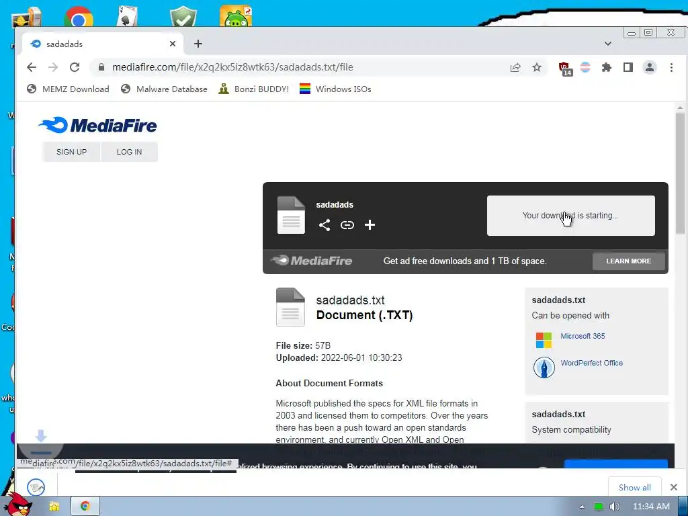Open the Microsoft 365 link
This screenshot has height=516, width=688.
point(583,336)
